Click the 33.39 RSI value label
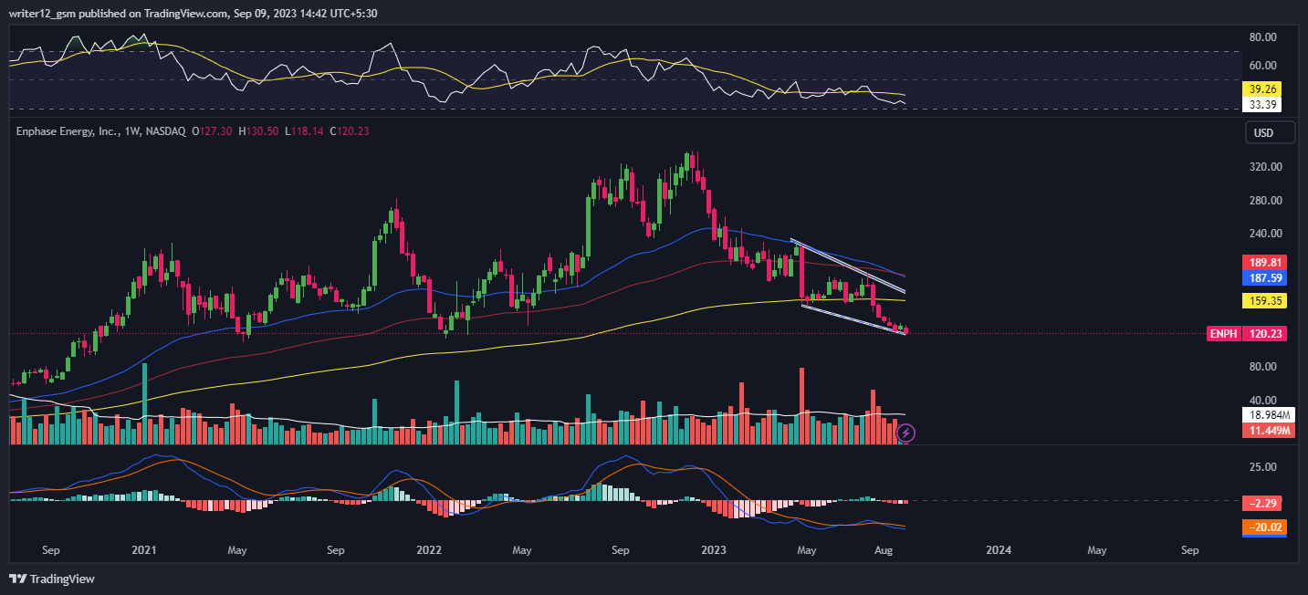The height and width of the screenshot is (595, 1308). pos(1261,105)
